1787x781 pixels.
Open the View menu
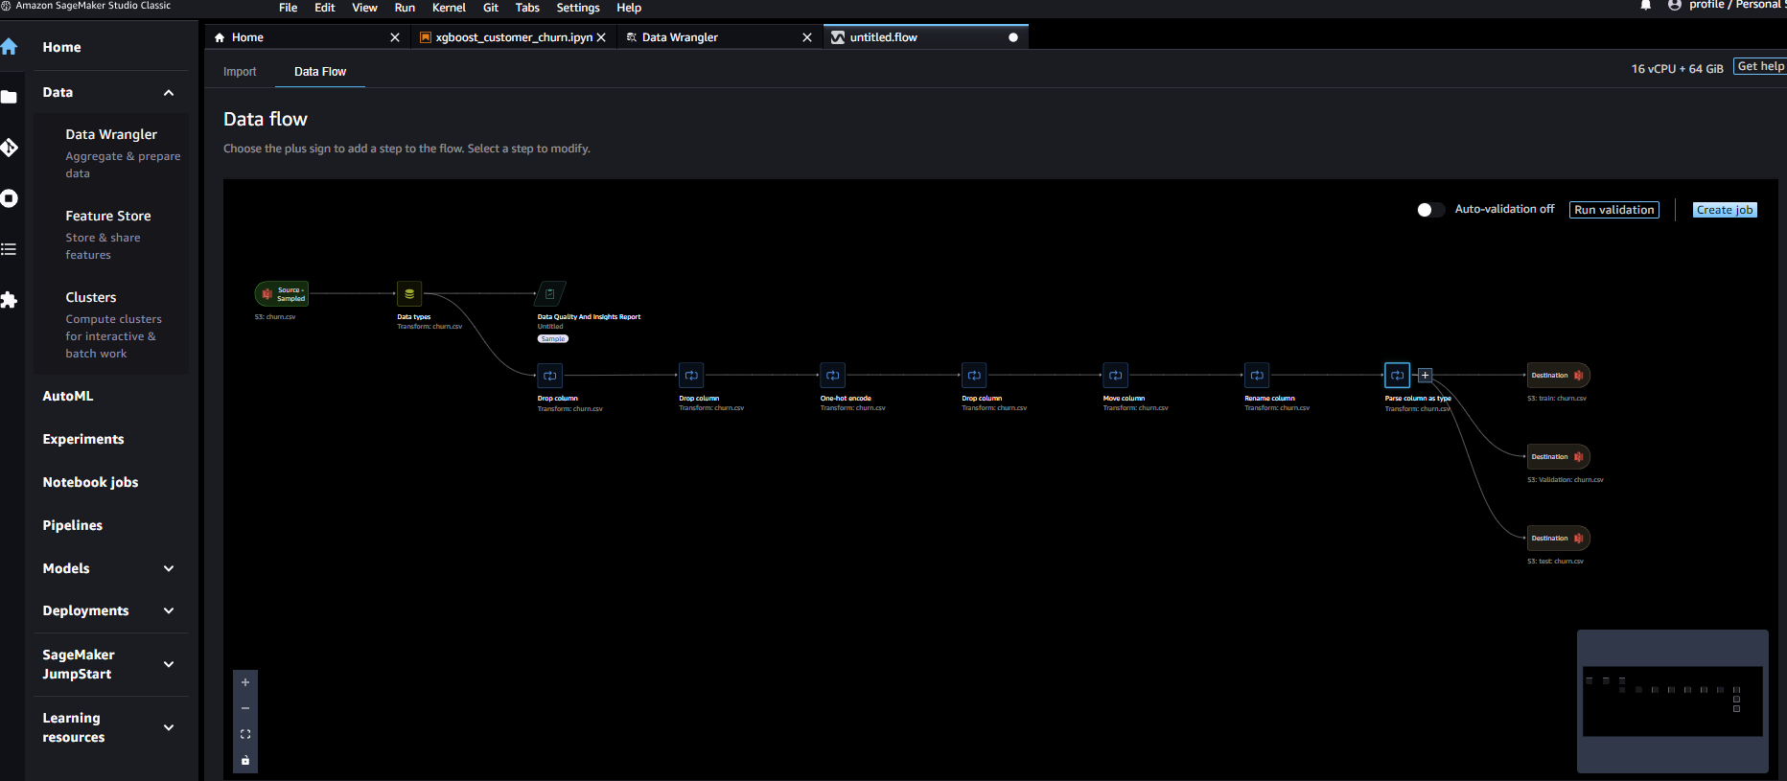(x=364, y=8)
